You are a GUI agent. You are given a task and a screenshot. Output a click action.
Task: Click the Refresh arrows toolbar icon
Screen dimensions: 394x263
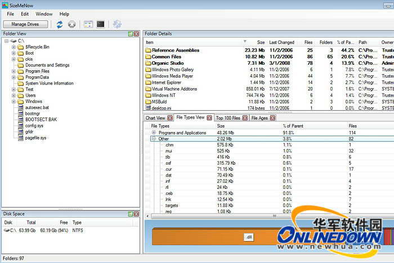point(60,24)
